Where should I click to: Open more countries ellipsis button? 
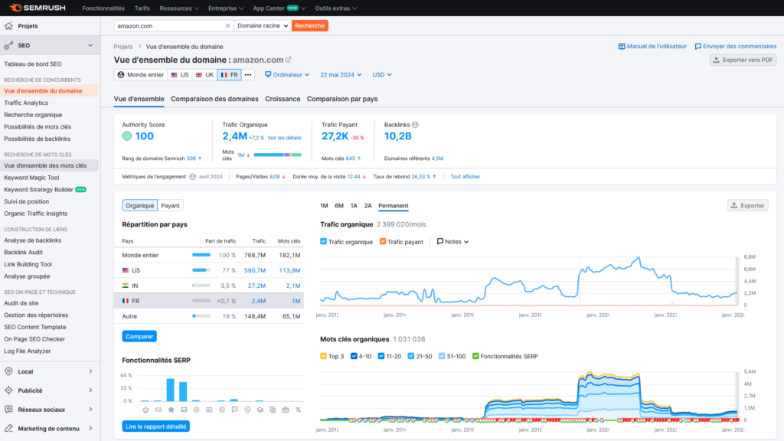click(x=248, y=74)
